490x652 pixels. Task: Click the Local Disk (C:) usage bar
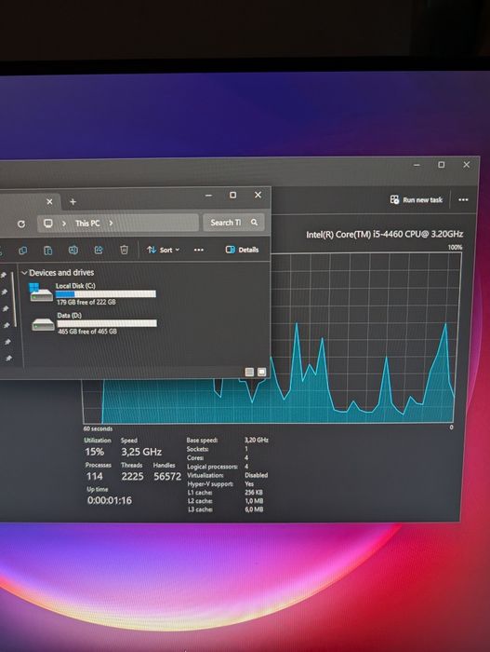pos(106,294)
